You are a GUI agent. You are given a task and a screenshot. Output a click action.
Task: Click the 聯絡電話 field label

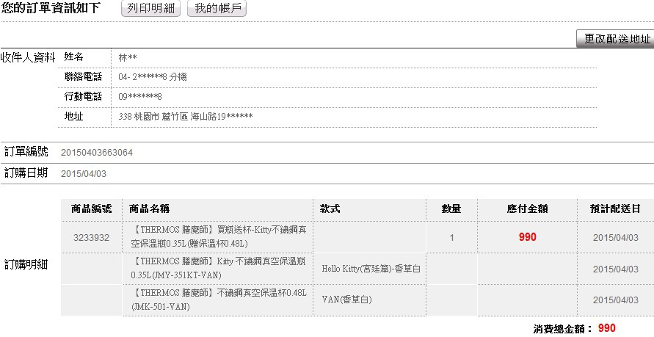tap(83, 77)
